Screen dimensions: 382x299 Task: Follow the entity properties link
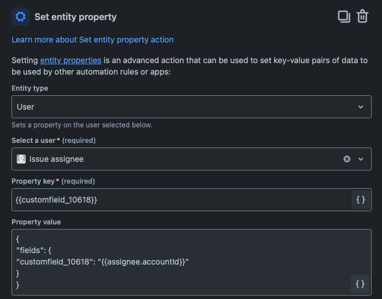tap(71, 60)
